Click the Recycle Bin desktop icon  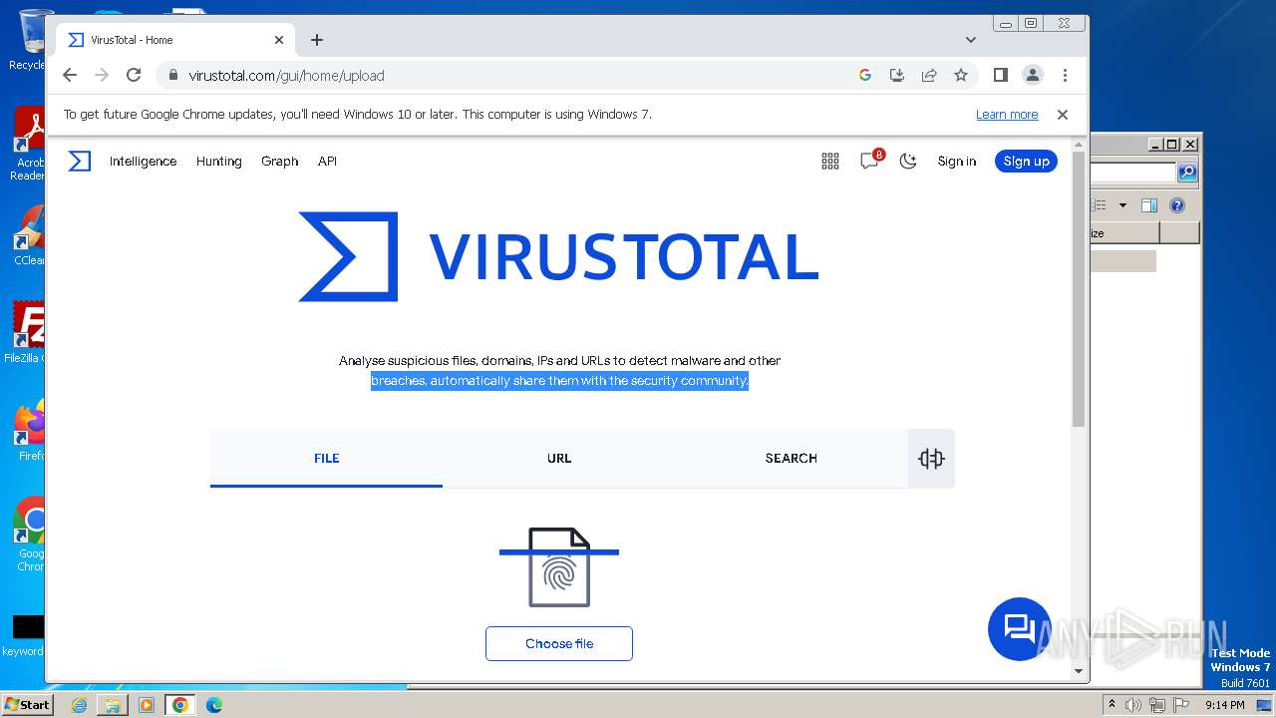pos(31,41)
